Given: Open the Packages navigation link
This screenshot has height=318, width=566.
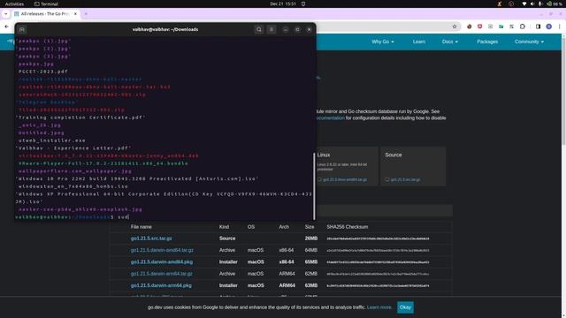Looking at the screenshot, I should tap(487, 42).
